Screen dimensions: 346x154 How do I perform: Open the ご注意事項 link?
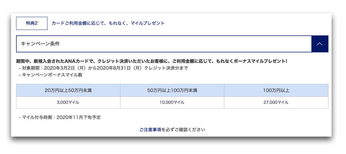(x=150, y=130)
